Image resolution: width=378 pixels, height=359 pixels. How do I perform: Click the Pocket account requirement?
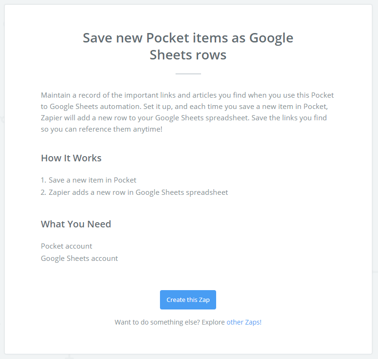point(67,246)
